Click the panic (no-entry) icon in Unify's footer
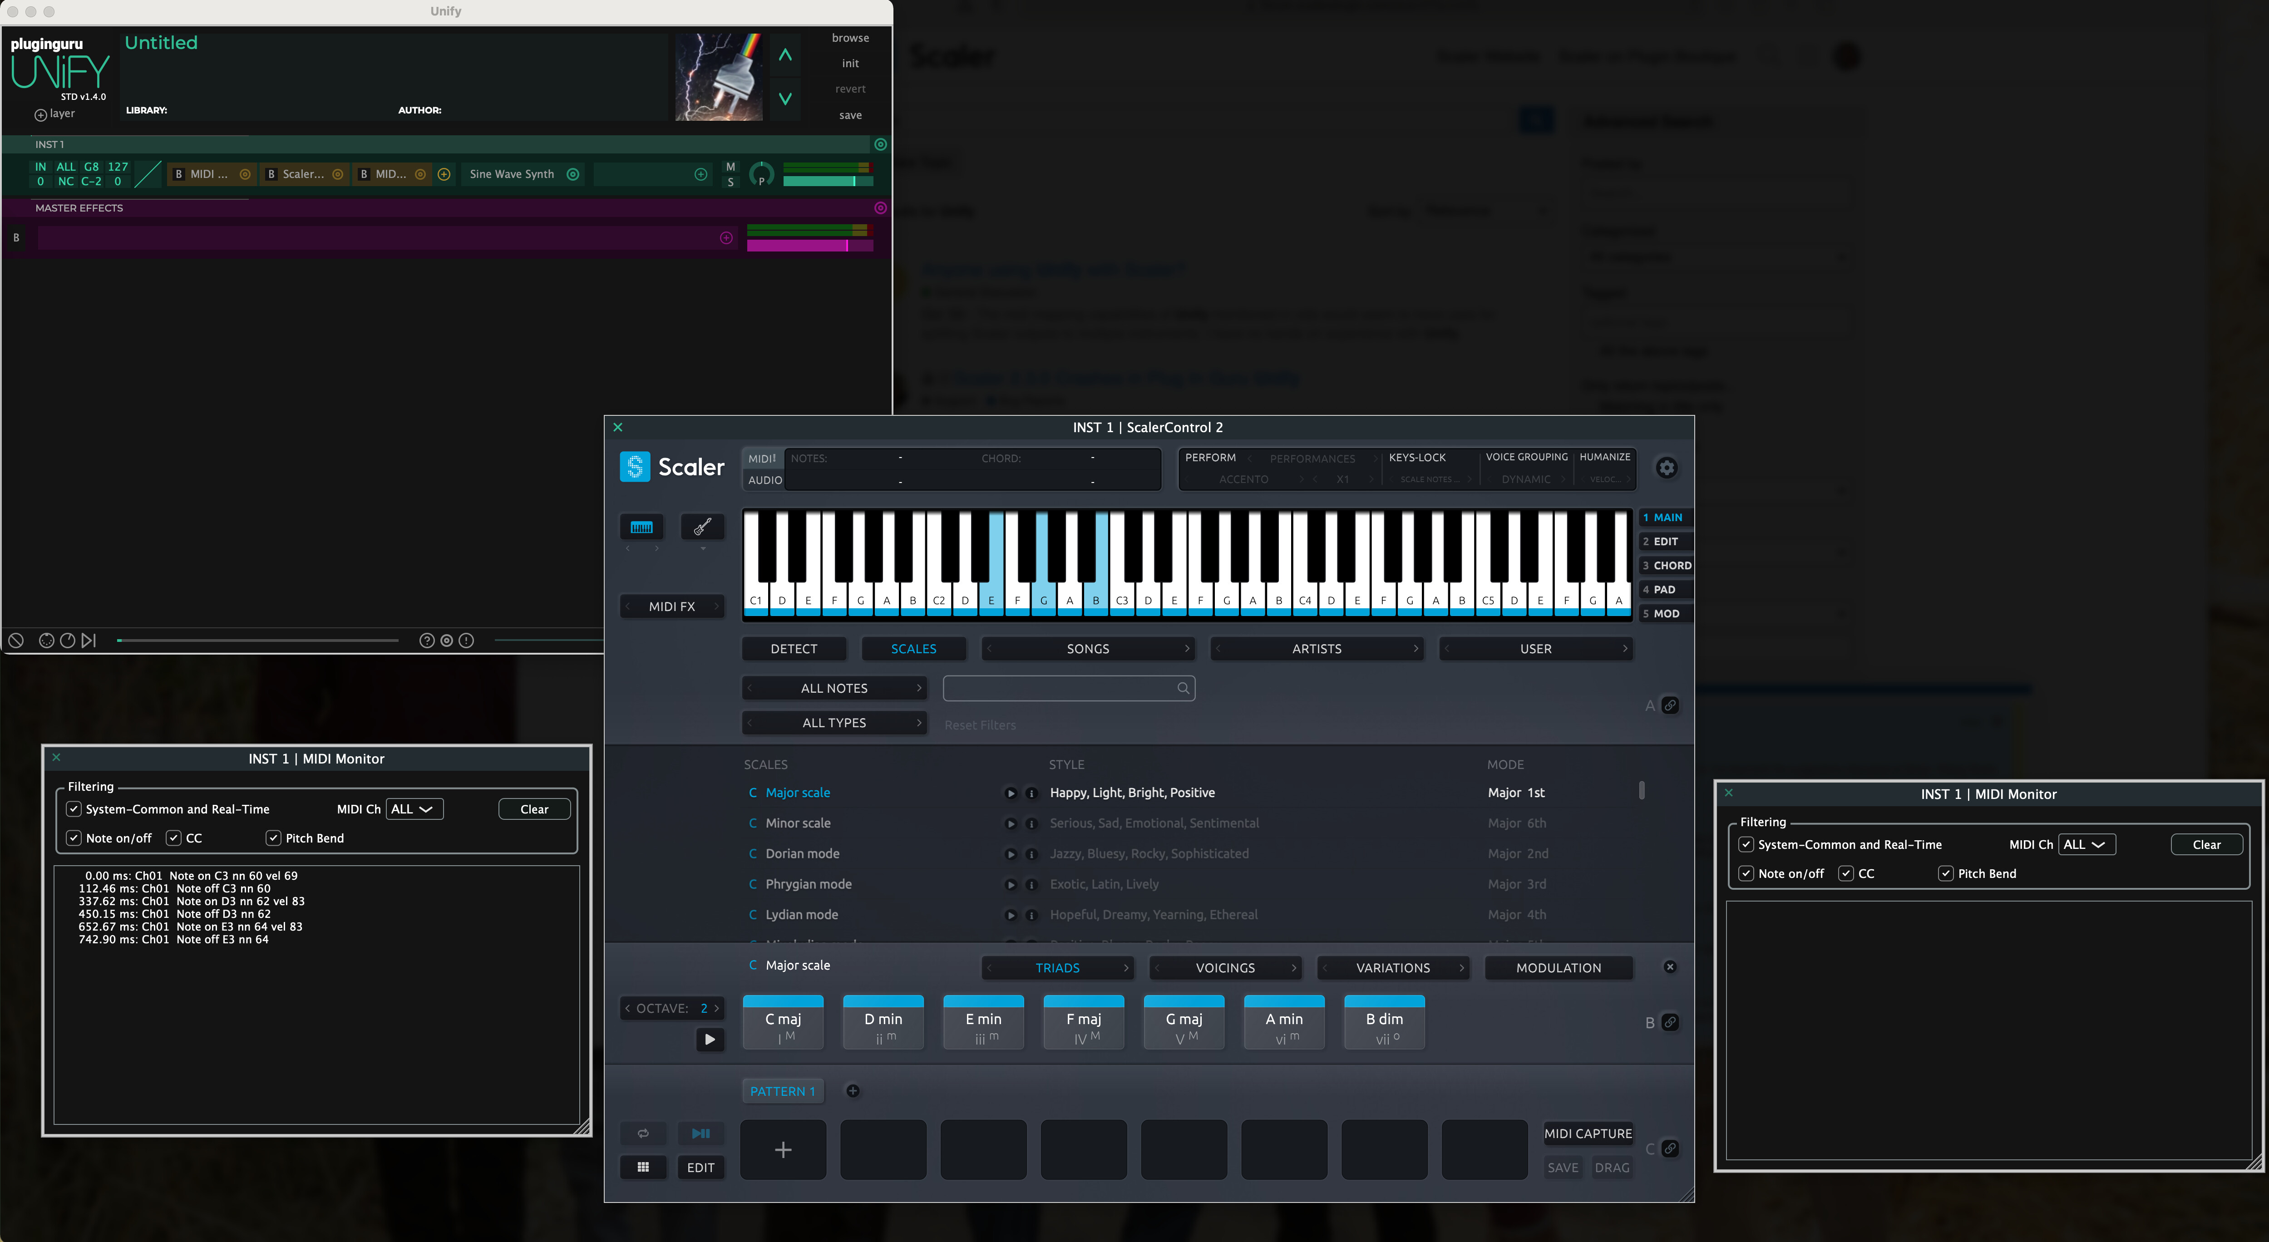The width and height of the screenshot is (2269, 1242). [16, 641]
